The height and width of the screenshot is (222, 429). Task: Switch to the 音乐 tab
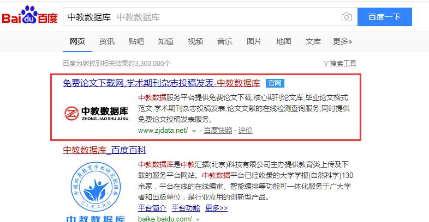pyautogui.click(x=225, y=41)
